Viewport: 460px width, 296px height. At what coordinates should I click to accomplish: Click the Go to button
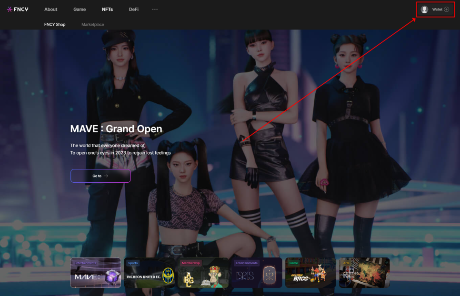click(x=100, y=176)
